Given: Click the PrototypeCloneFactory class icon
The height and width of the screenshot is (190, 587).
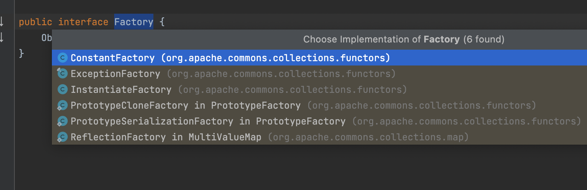Looking at the screenshot, I should (x=63, y=105).
